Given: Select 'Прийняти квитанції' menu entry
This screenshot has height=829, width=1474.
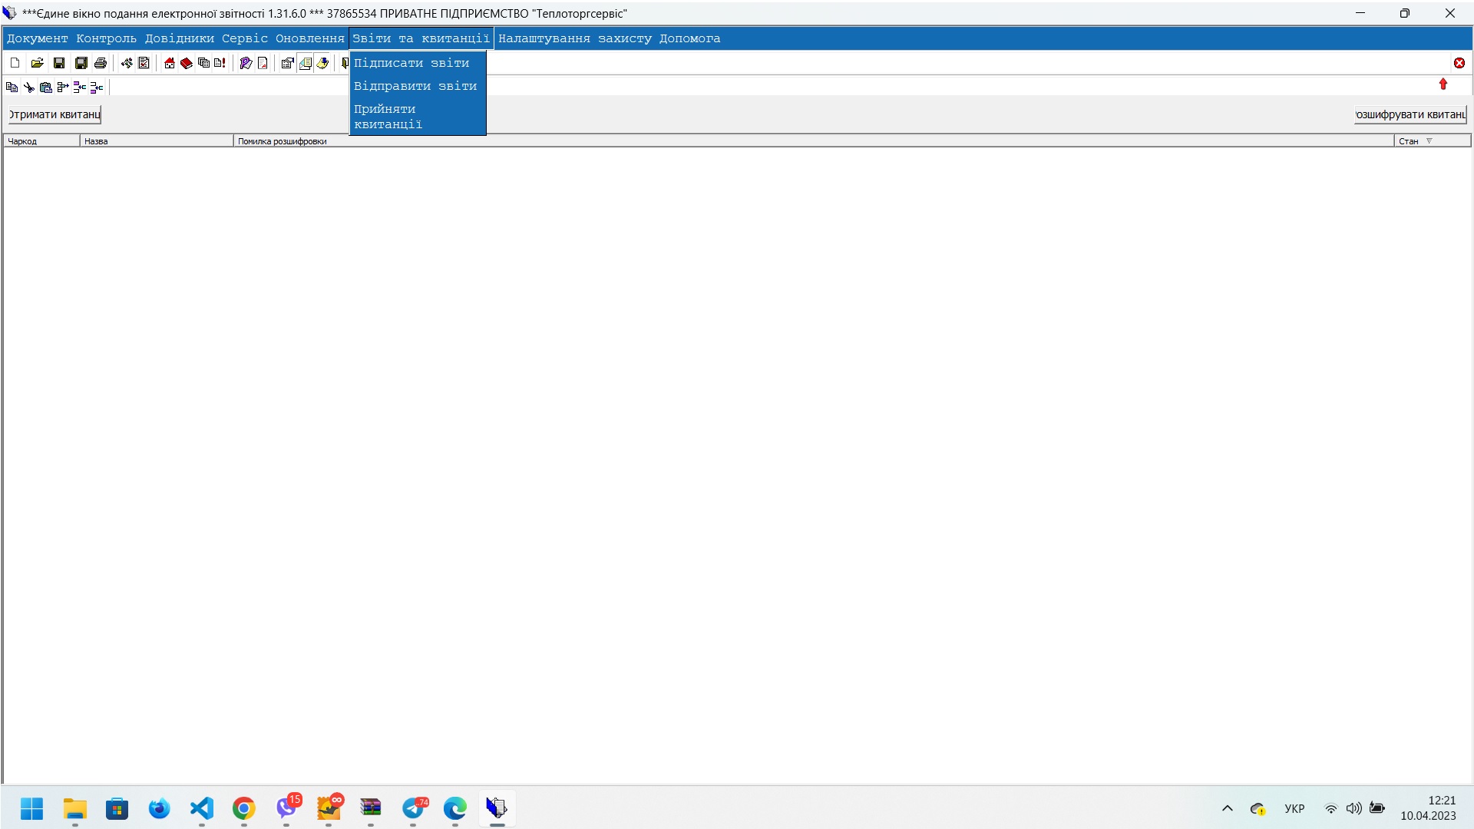Looking at the screenshot, I should point(388,117).
